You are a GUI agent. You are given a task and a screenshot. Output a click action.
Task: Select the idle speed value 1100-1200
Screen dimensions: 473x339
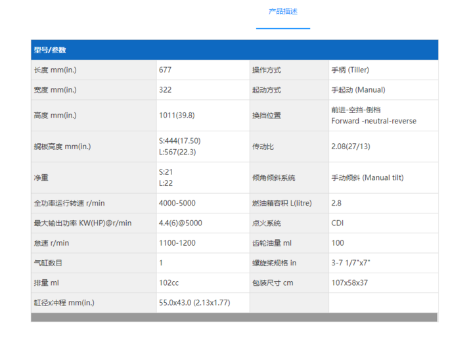(177, 243)
